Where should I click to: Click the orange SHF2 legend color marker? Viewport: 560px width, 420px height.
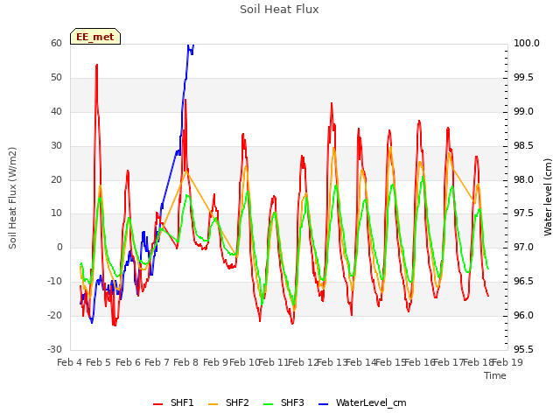[213, 404]
